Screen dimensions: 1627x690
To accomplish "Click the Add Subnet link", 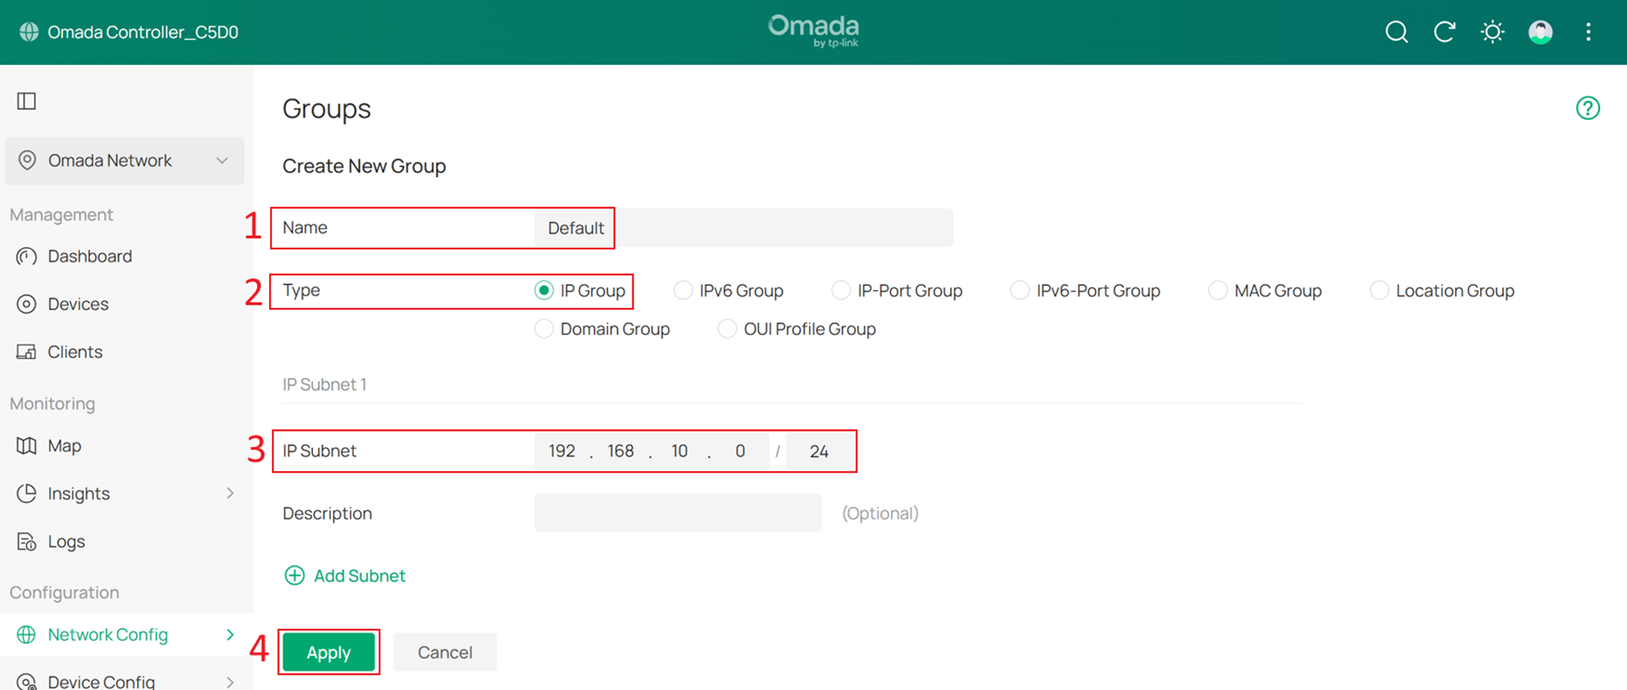I will click(x=360, y=575).
